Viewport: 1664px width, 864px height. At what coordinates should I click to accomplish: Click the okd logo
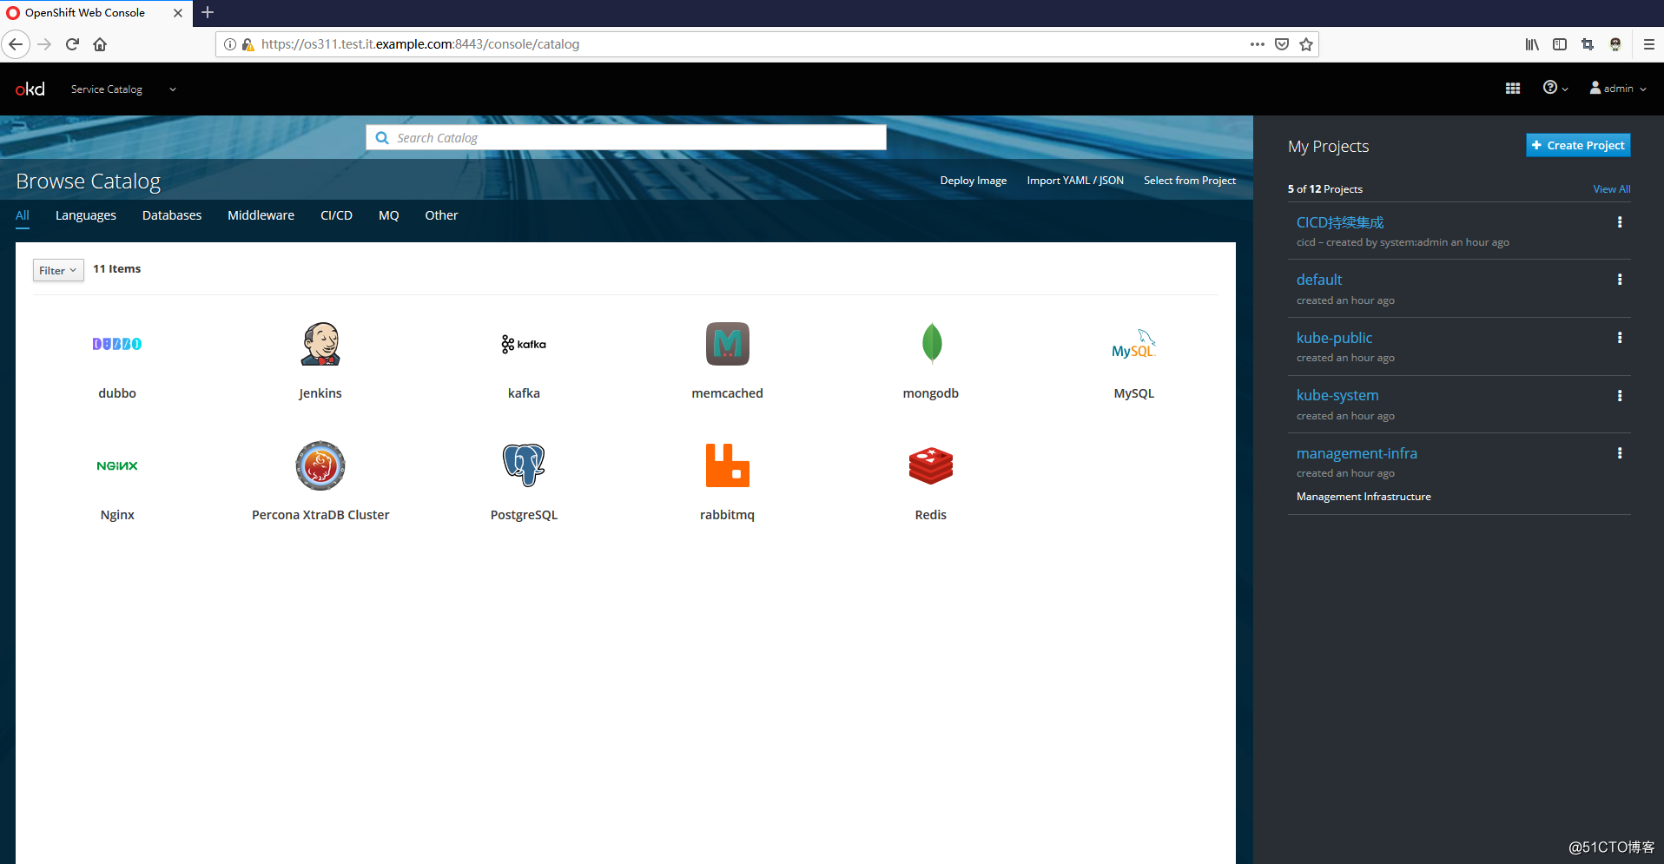point(30,89)
